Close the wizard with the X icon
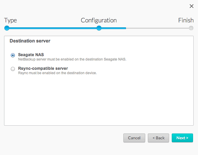Image resolution: width=198 pixels, height=155 pixels. (191, 6)
